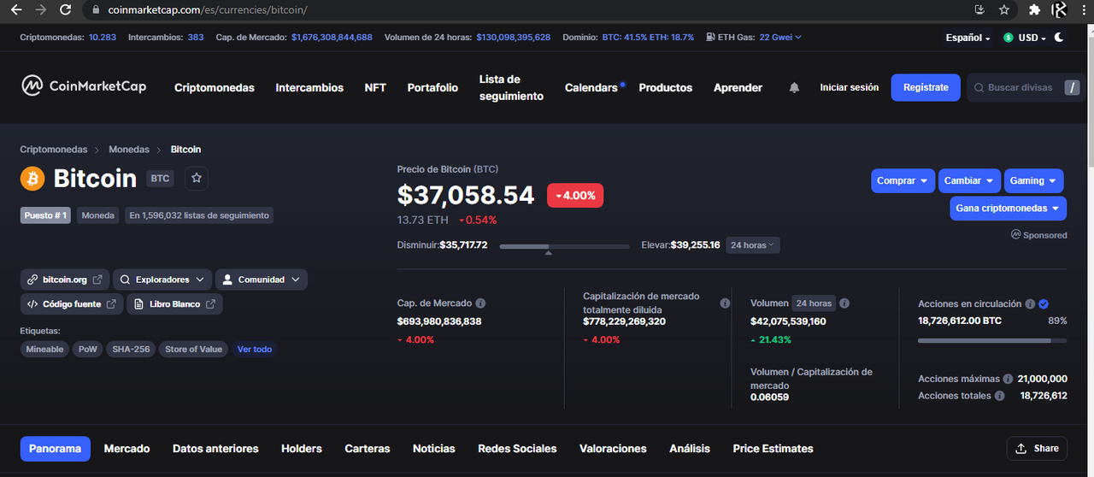
Task: Click info icon beside Volumen 24 horas
Action: tap(844, 303)
